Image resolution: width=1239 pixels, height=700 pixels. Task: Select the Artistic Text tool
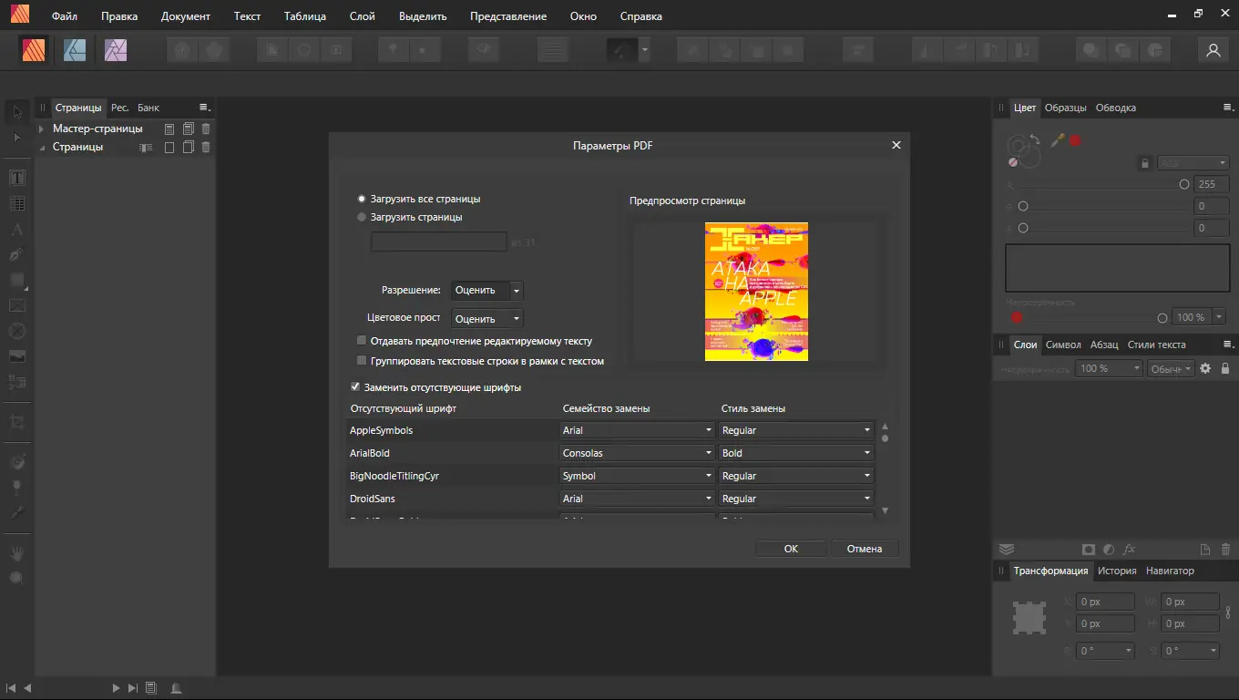click(x=16, y=229)
